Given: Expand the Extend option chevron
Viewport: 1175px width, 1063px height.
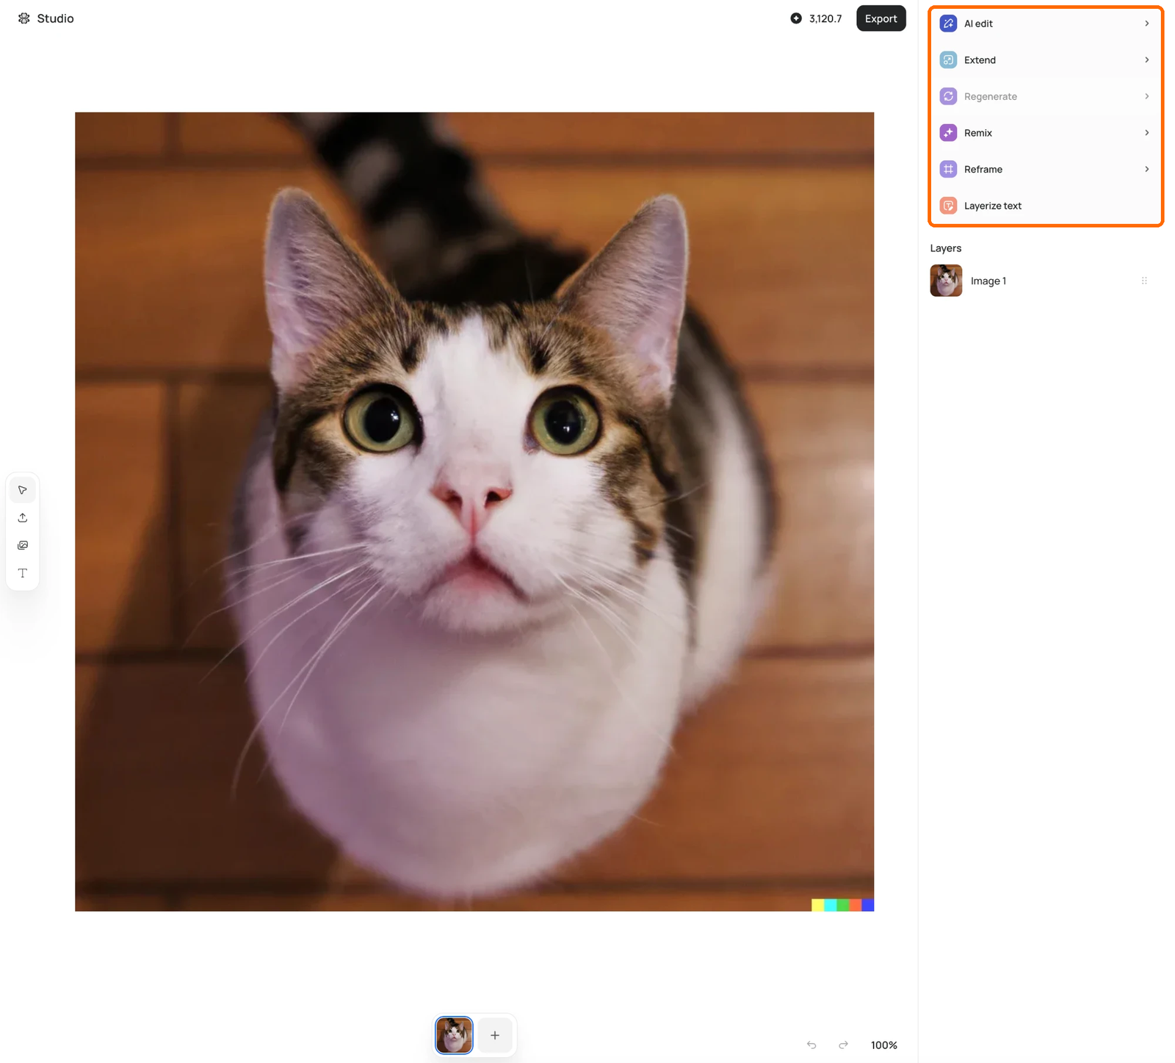Looking at the screenshot, I should click(x=1146, y=60).
